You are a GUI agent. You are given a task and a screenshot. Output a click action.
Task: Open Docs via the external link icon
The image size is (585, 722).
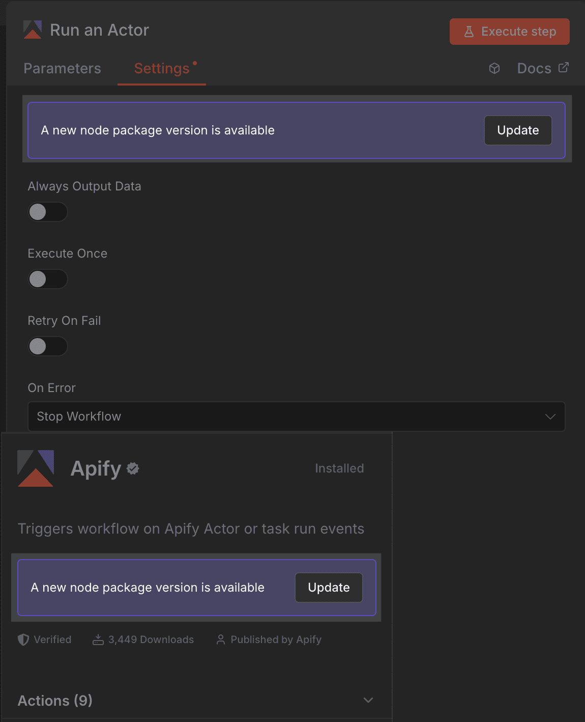(x=564, y=67)
